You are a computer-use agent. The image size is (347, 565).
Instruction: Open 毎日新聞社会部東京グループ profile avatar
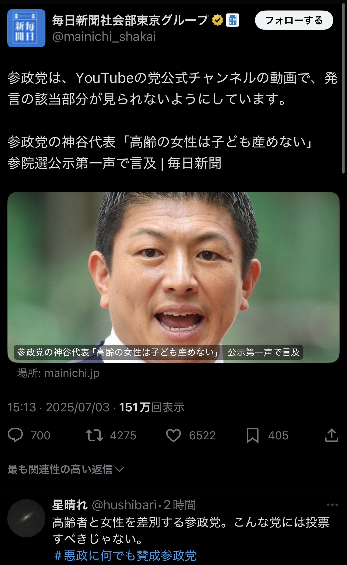coord(26,28)
